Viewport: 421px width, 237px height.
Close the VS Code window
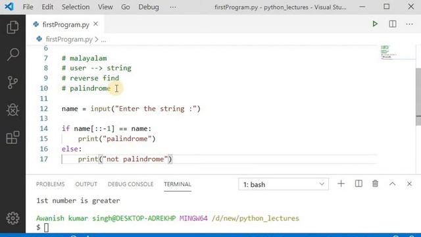(410, 7)
